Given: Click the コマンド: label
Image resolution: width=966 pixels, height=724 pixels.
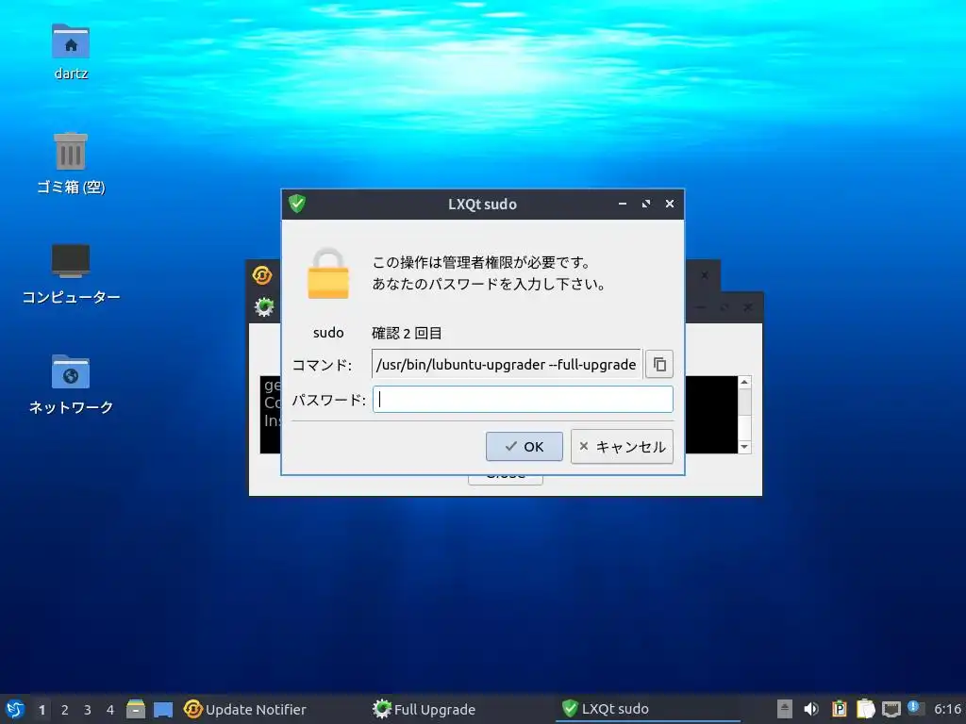Looking at the screenshot, I should pyautogui.click(x=322, y=365).
